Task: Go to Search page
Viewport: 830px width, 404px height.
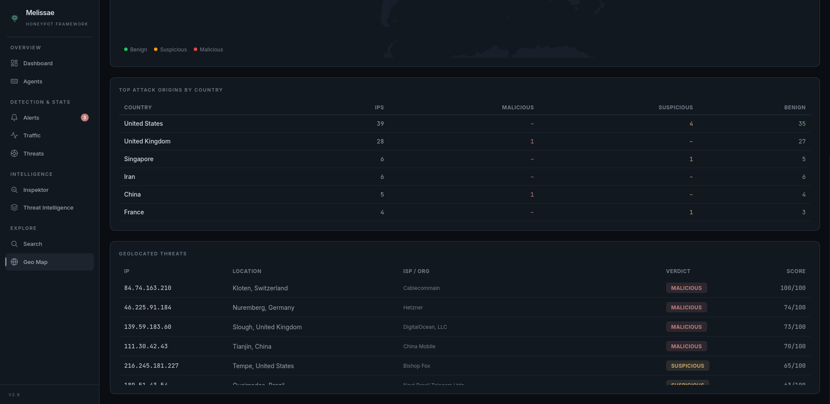Action: (x=49, y=244)
